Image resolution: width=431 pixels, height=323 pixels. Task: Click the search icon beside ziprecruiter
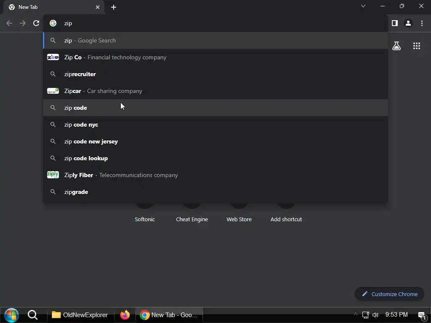point(53,74)
